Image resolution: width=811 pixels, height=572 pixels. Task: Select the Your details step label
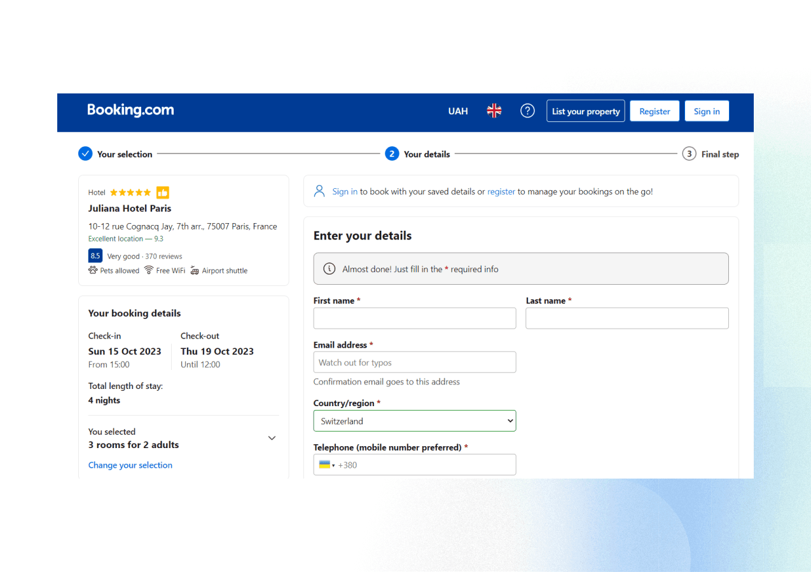(x=427, y=154)
